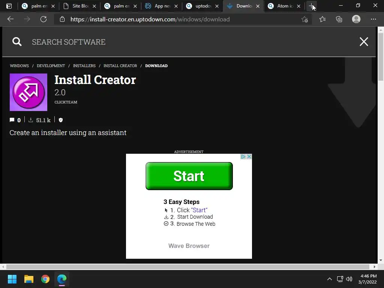Click the Install Creator app icon
Viewport: 384px width, 288px height.
(28, 92)
